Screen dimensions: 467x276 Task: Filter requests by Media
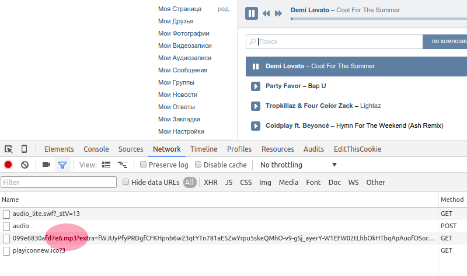[288, 183]
